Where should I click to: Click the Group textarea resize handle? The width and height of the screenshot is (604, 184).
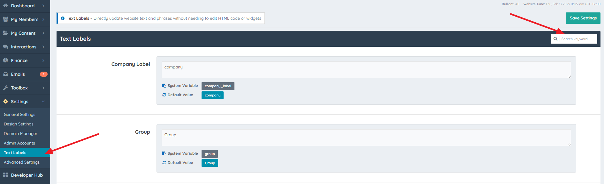click(x=569, y=144)
